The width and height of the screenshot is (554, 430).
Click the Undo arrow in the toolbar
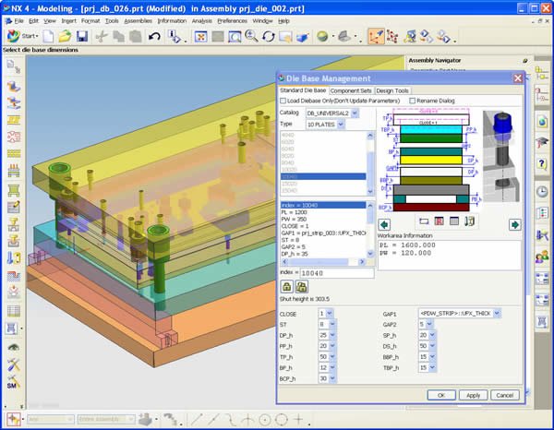pyautogui.click(x=154, y=36)
